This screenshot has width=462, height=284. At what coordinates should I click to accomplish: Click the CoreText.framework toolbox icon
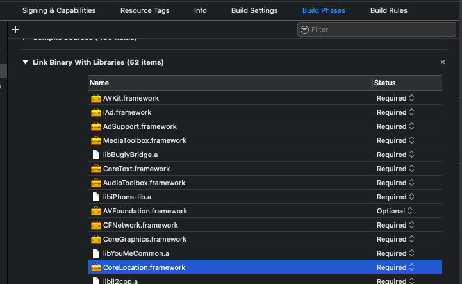[96, 169]
